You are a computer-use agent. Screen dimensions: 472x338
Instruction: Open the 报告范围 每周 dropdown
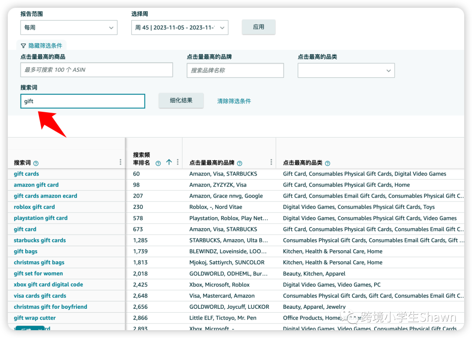point(69,27)
